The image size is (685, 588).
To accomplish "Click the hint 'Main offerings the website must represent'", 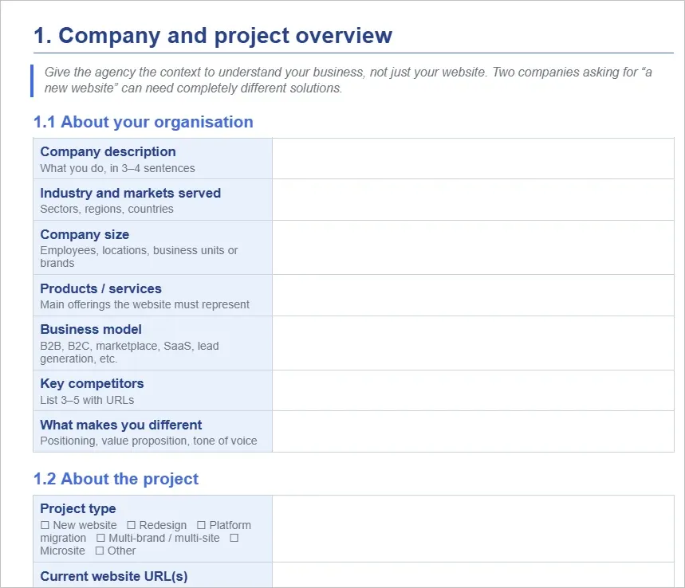I will click(144, 304).
